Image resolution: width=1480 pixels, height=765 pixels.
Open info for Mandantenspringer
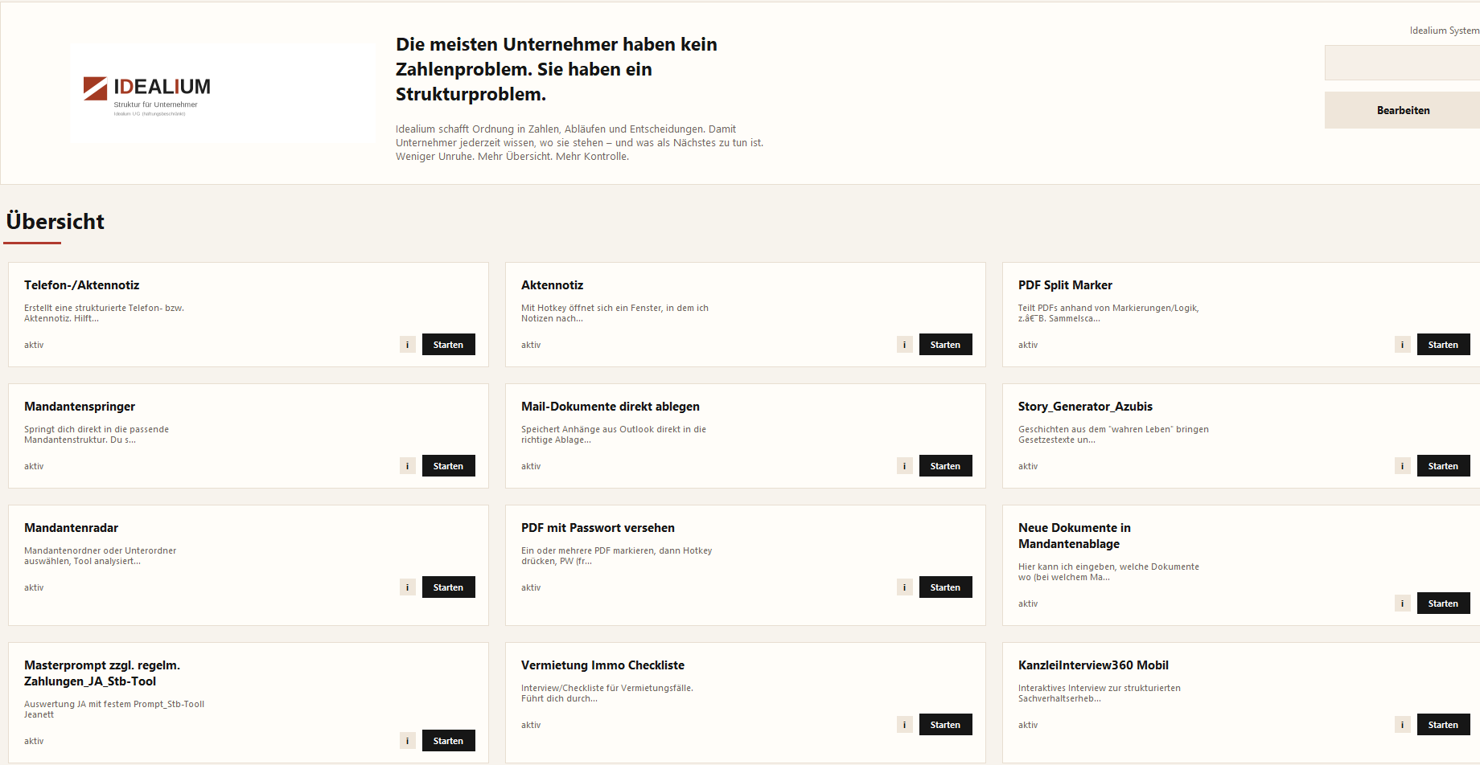point(407,465)
